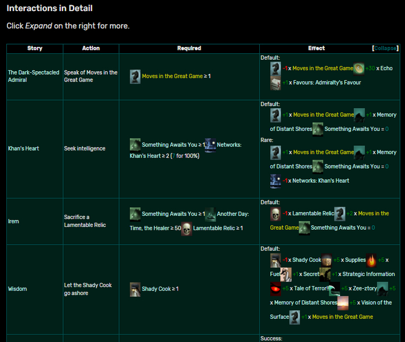Click the Effect column header
This screenshot has height=342, width=405.
pyautogui.click(x=316, y=48)
